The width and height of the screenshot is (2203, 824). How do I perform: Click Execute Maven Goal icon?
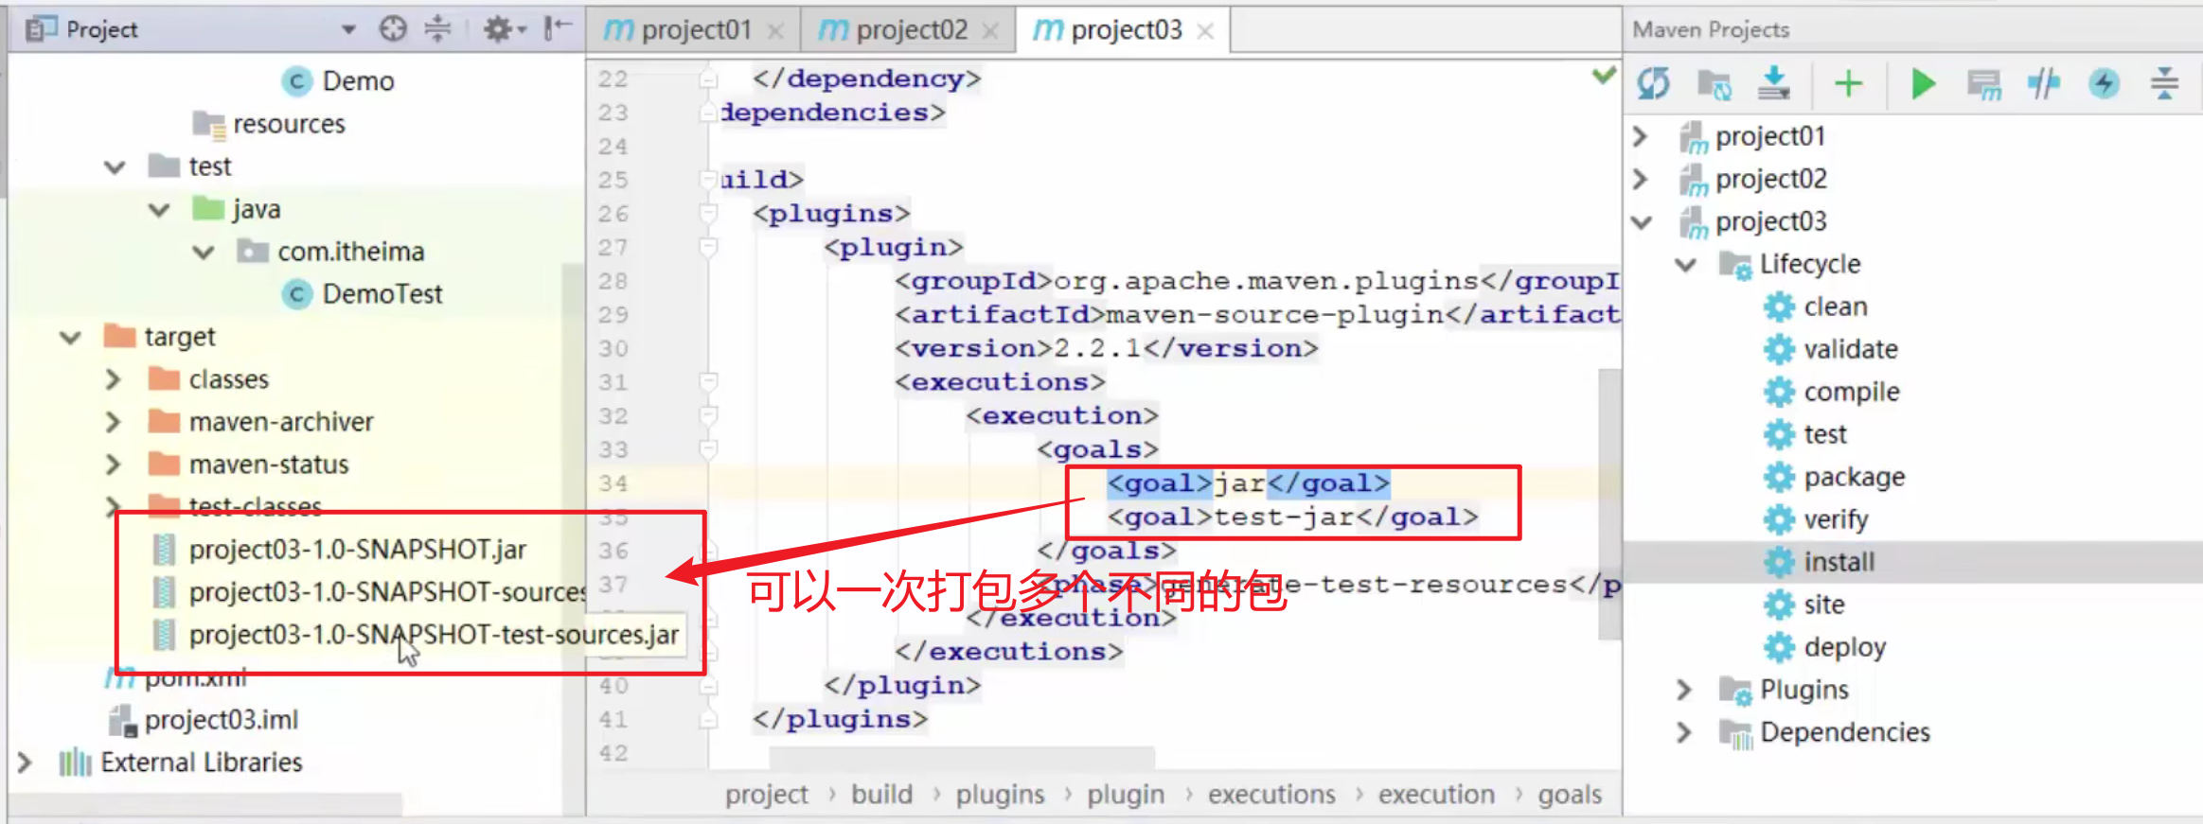tap(1984, 85)
